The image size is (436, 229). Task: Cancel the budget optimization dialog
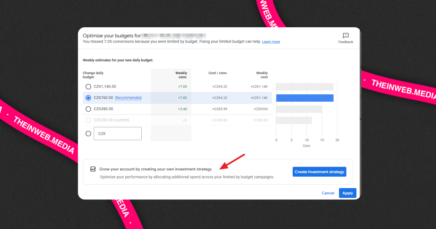(x=328, y=193)
